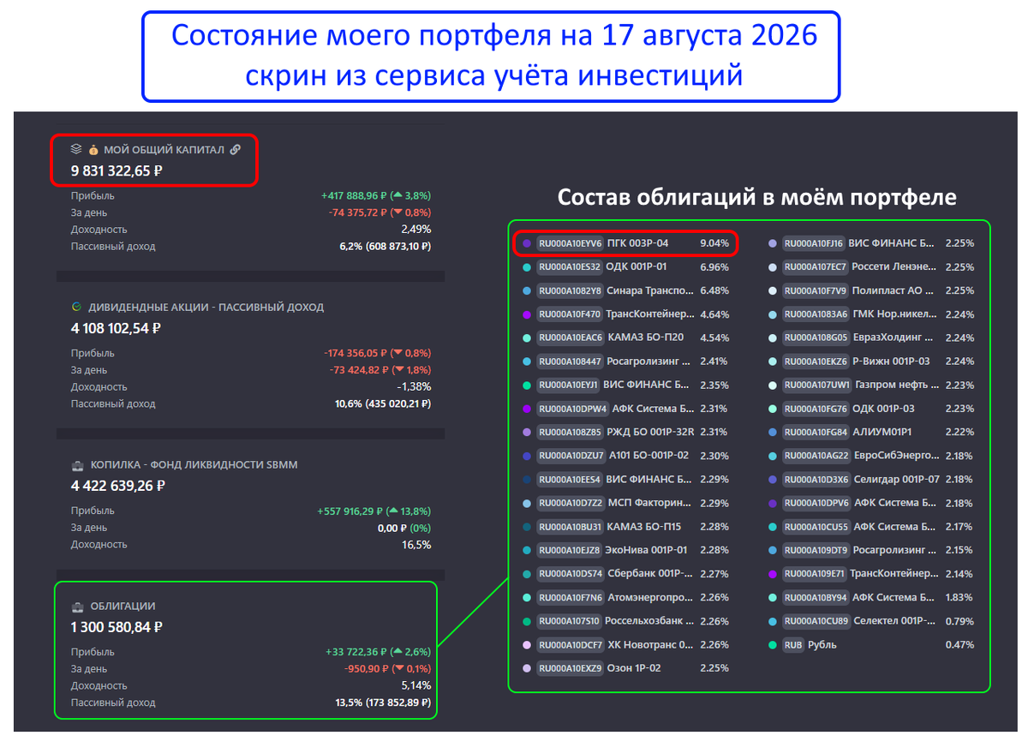Screen dimensions: 1028x747
Task: Click the layers icon beside МОЙ ОБЩИЙ КАПИТАЛ
Action: 76,150
